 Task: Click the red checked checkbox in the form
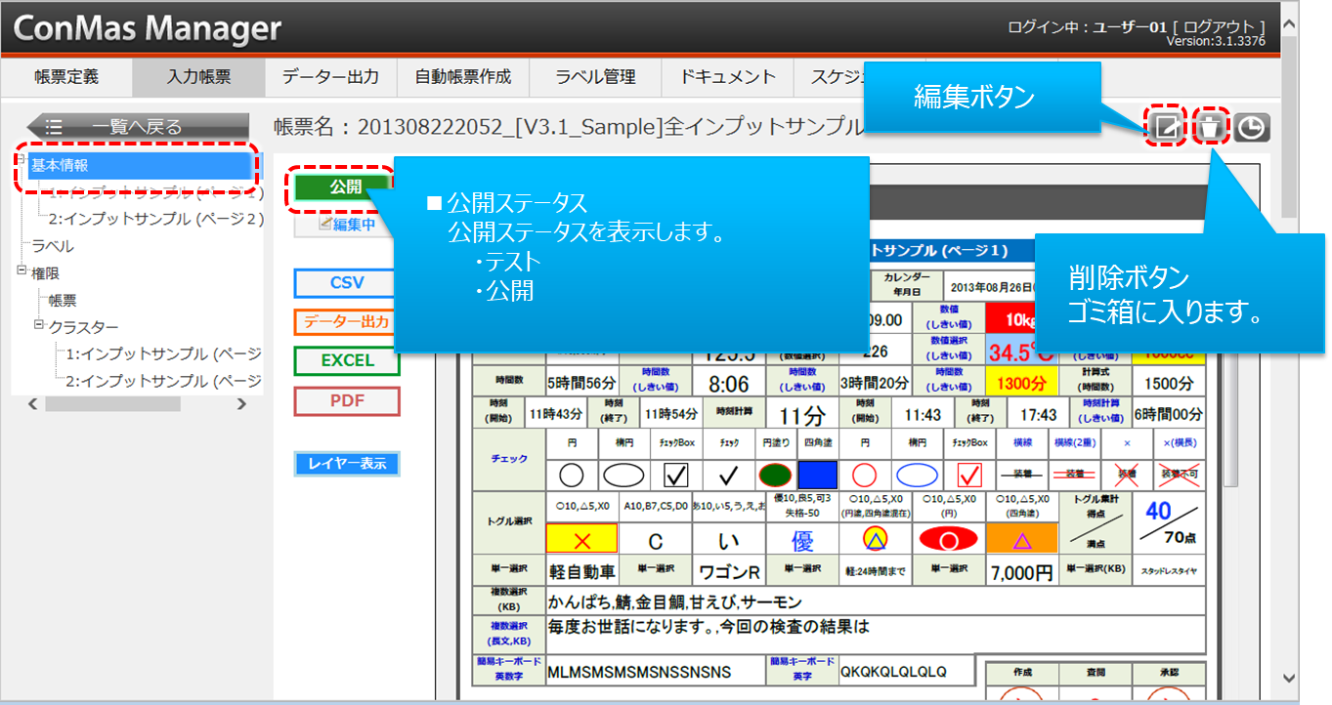tap(968, 475)
